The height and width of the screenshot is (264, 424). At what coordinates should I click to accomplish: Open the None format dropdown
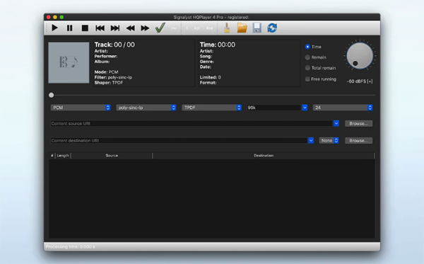[x=329, y=141]
